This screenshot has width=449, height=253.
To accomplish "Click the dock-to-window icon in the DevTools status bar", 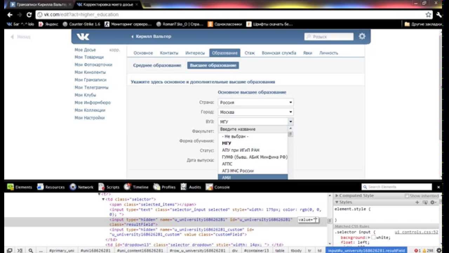I will (10, 251).
